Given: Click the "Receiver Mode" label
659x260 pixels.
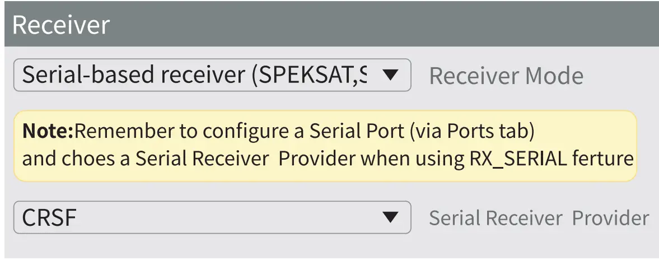Looking at the screenshot, I should 506,76.
